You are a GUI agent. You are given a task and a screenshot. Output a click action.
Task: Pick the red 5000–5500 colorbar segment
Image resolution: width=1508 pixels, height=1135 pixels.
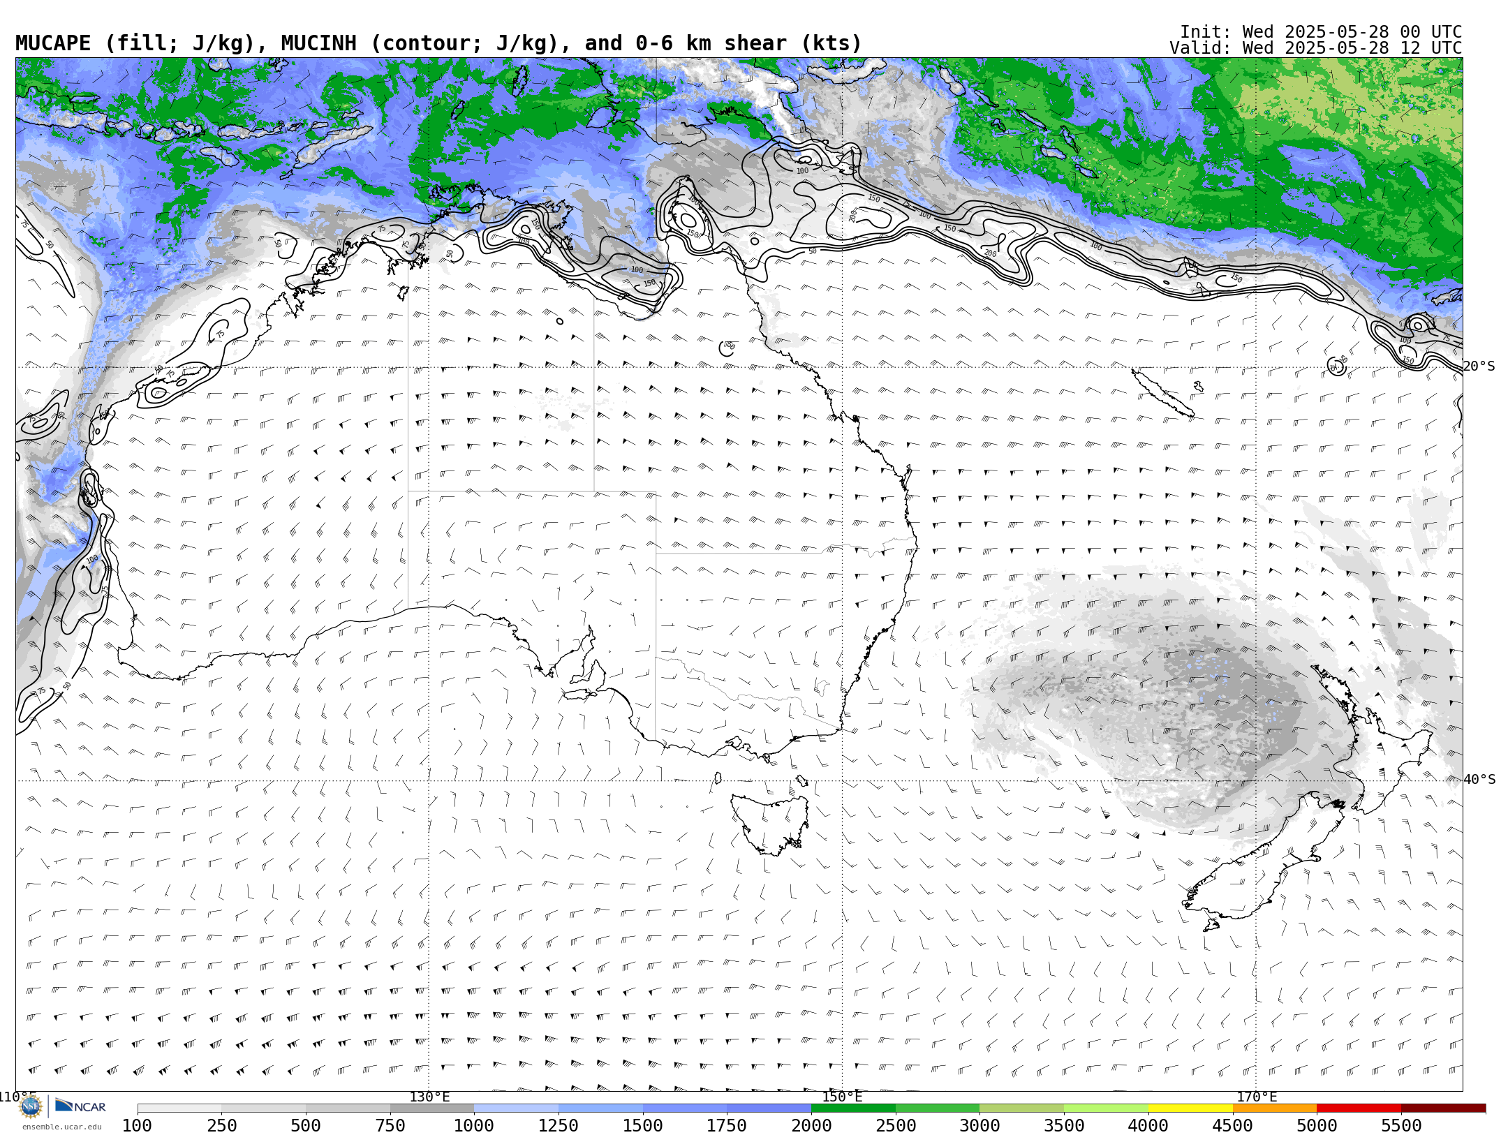[x=1359, y=1108]
